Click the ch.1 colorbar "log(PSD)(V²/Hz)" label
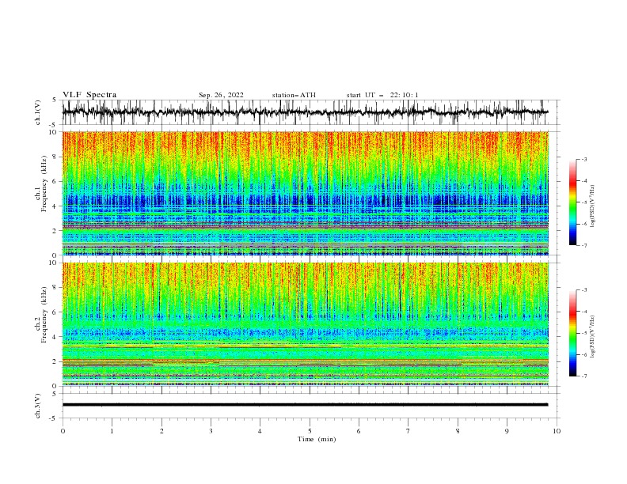This screenshot has width=627, height=484. point(593,206)
